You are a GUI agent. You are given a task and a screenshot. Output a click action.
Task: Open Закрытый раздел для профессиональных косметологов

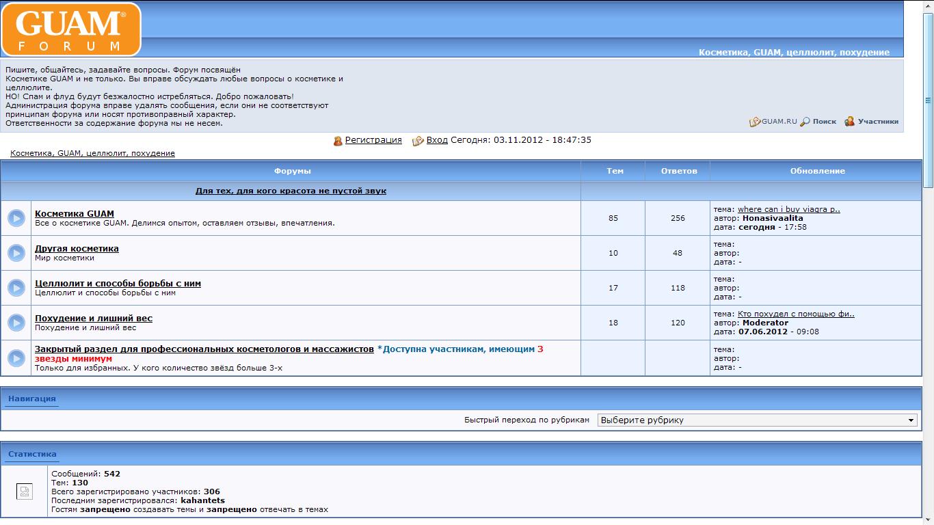tap(204, 349)
